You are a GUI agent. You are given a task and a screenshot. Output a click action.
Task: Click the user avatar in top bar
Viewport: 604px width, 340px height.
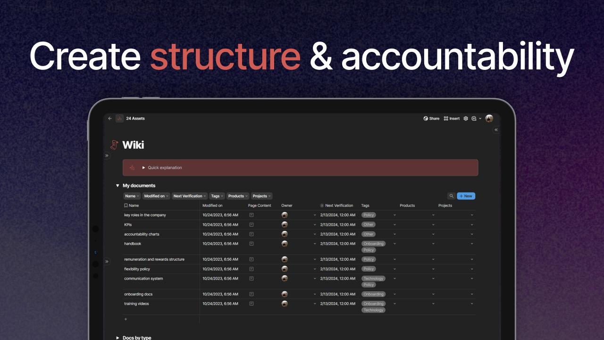(x=489, y=119)
